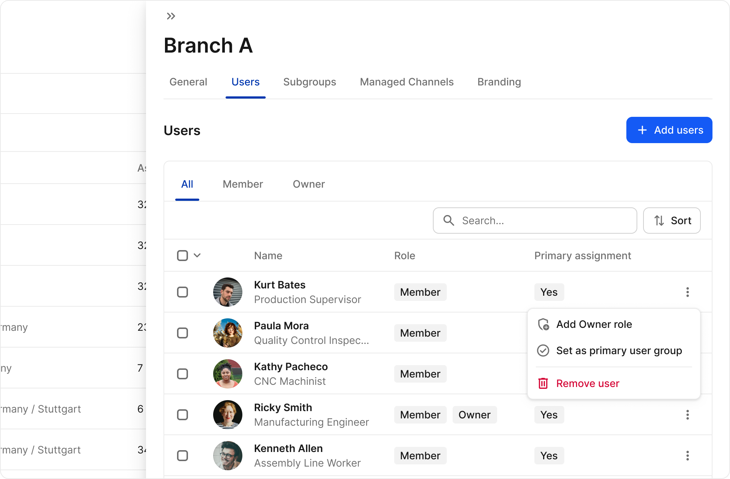Open Ricky Smith row kebab menu

click(x=688, y=415)
